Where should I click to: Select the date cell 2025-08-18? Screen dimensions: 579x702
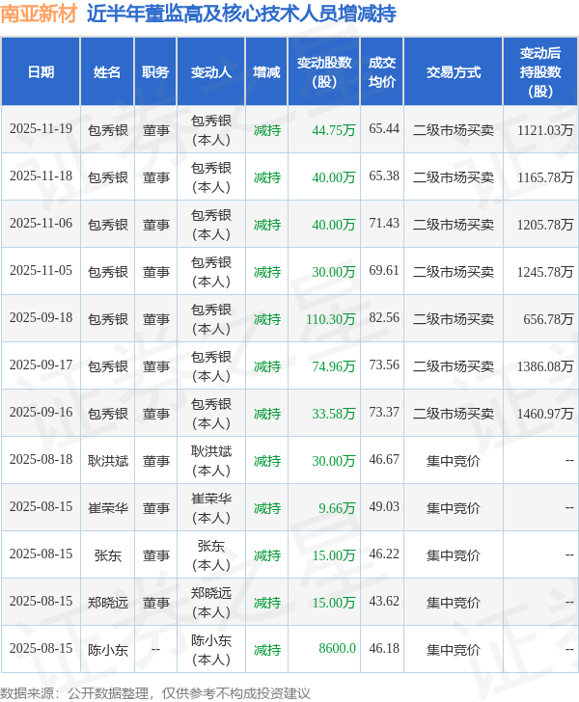pyautogui.click(x=41, y=459)
